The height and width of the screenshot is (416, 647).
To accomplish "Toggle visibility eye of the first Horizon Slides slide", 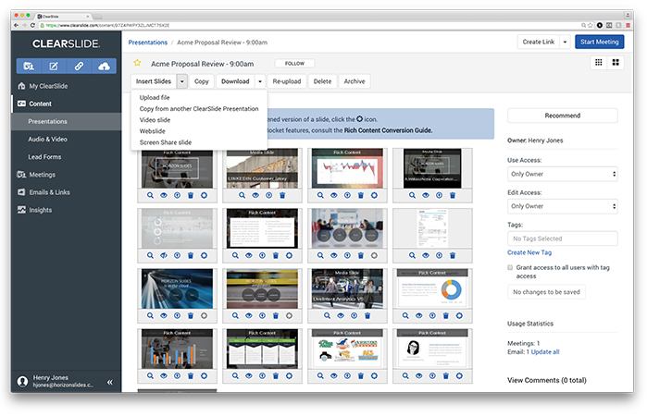I will click(164, 195).
